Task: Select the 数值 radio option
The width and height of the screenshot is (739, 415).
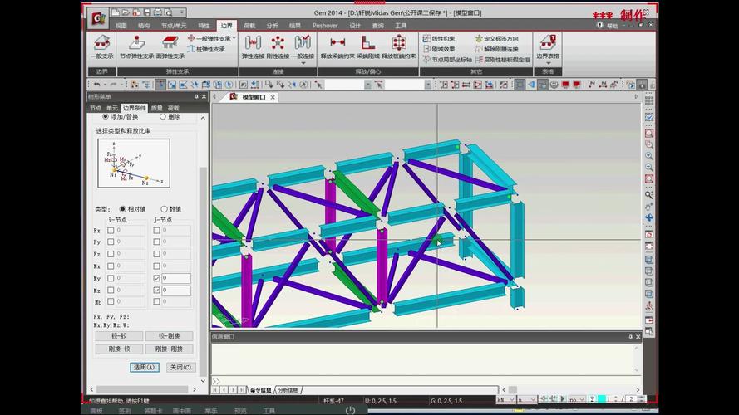Action: [164, 209]
